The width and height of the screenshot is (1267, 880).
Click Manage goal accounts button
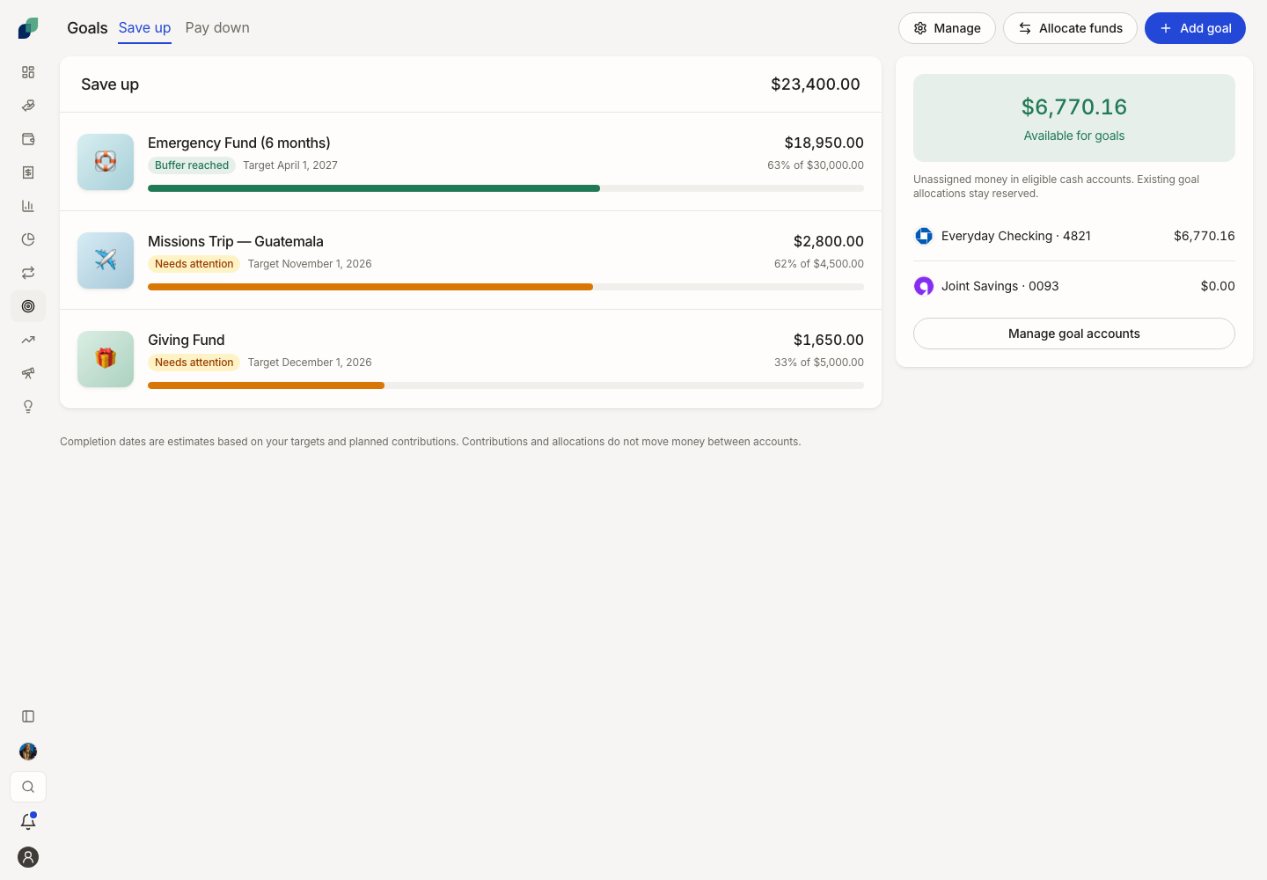point(1073,334)
